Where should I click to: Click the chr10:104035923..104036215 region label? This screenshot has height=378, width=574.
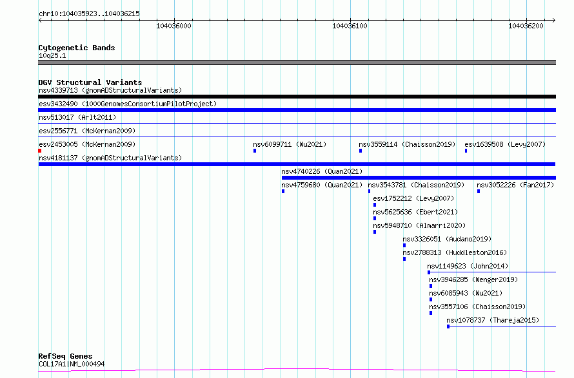(89, 14)
